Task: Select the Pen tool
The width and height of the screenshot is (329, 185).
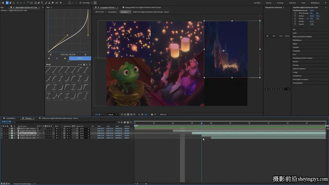Action: click(39, 3)
